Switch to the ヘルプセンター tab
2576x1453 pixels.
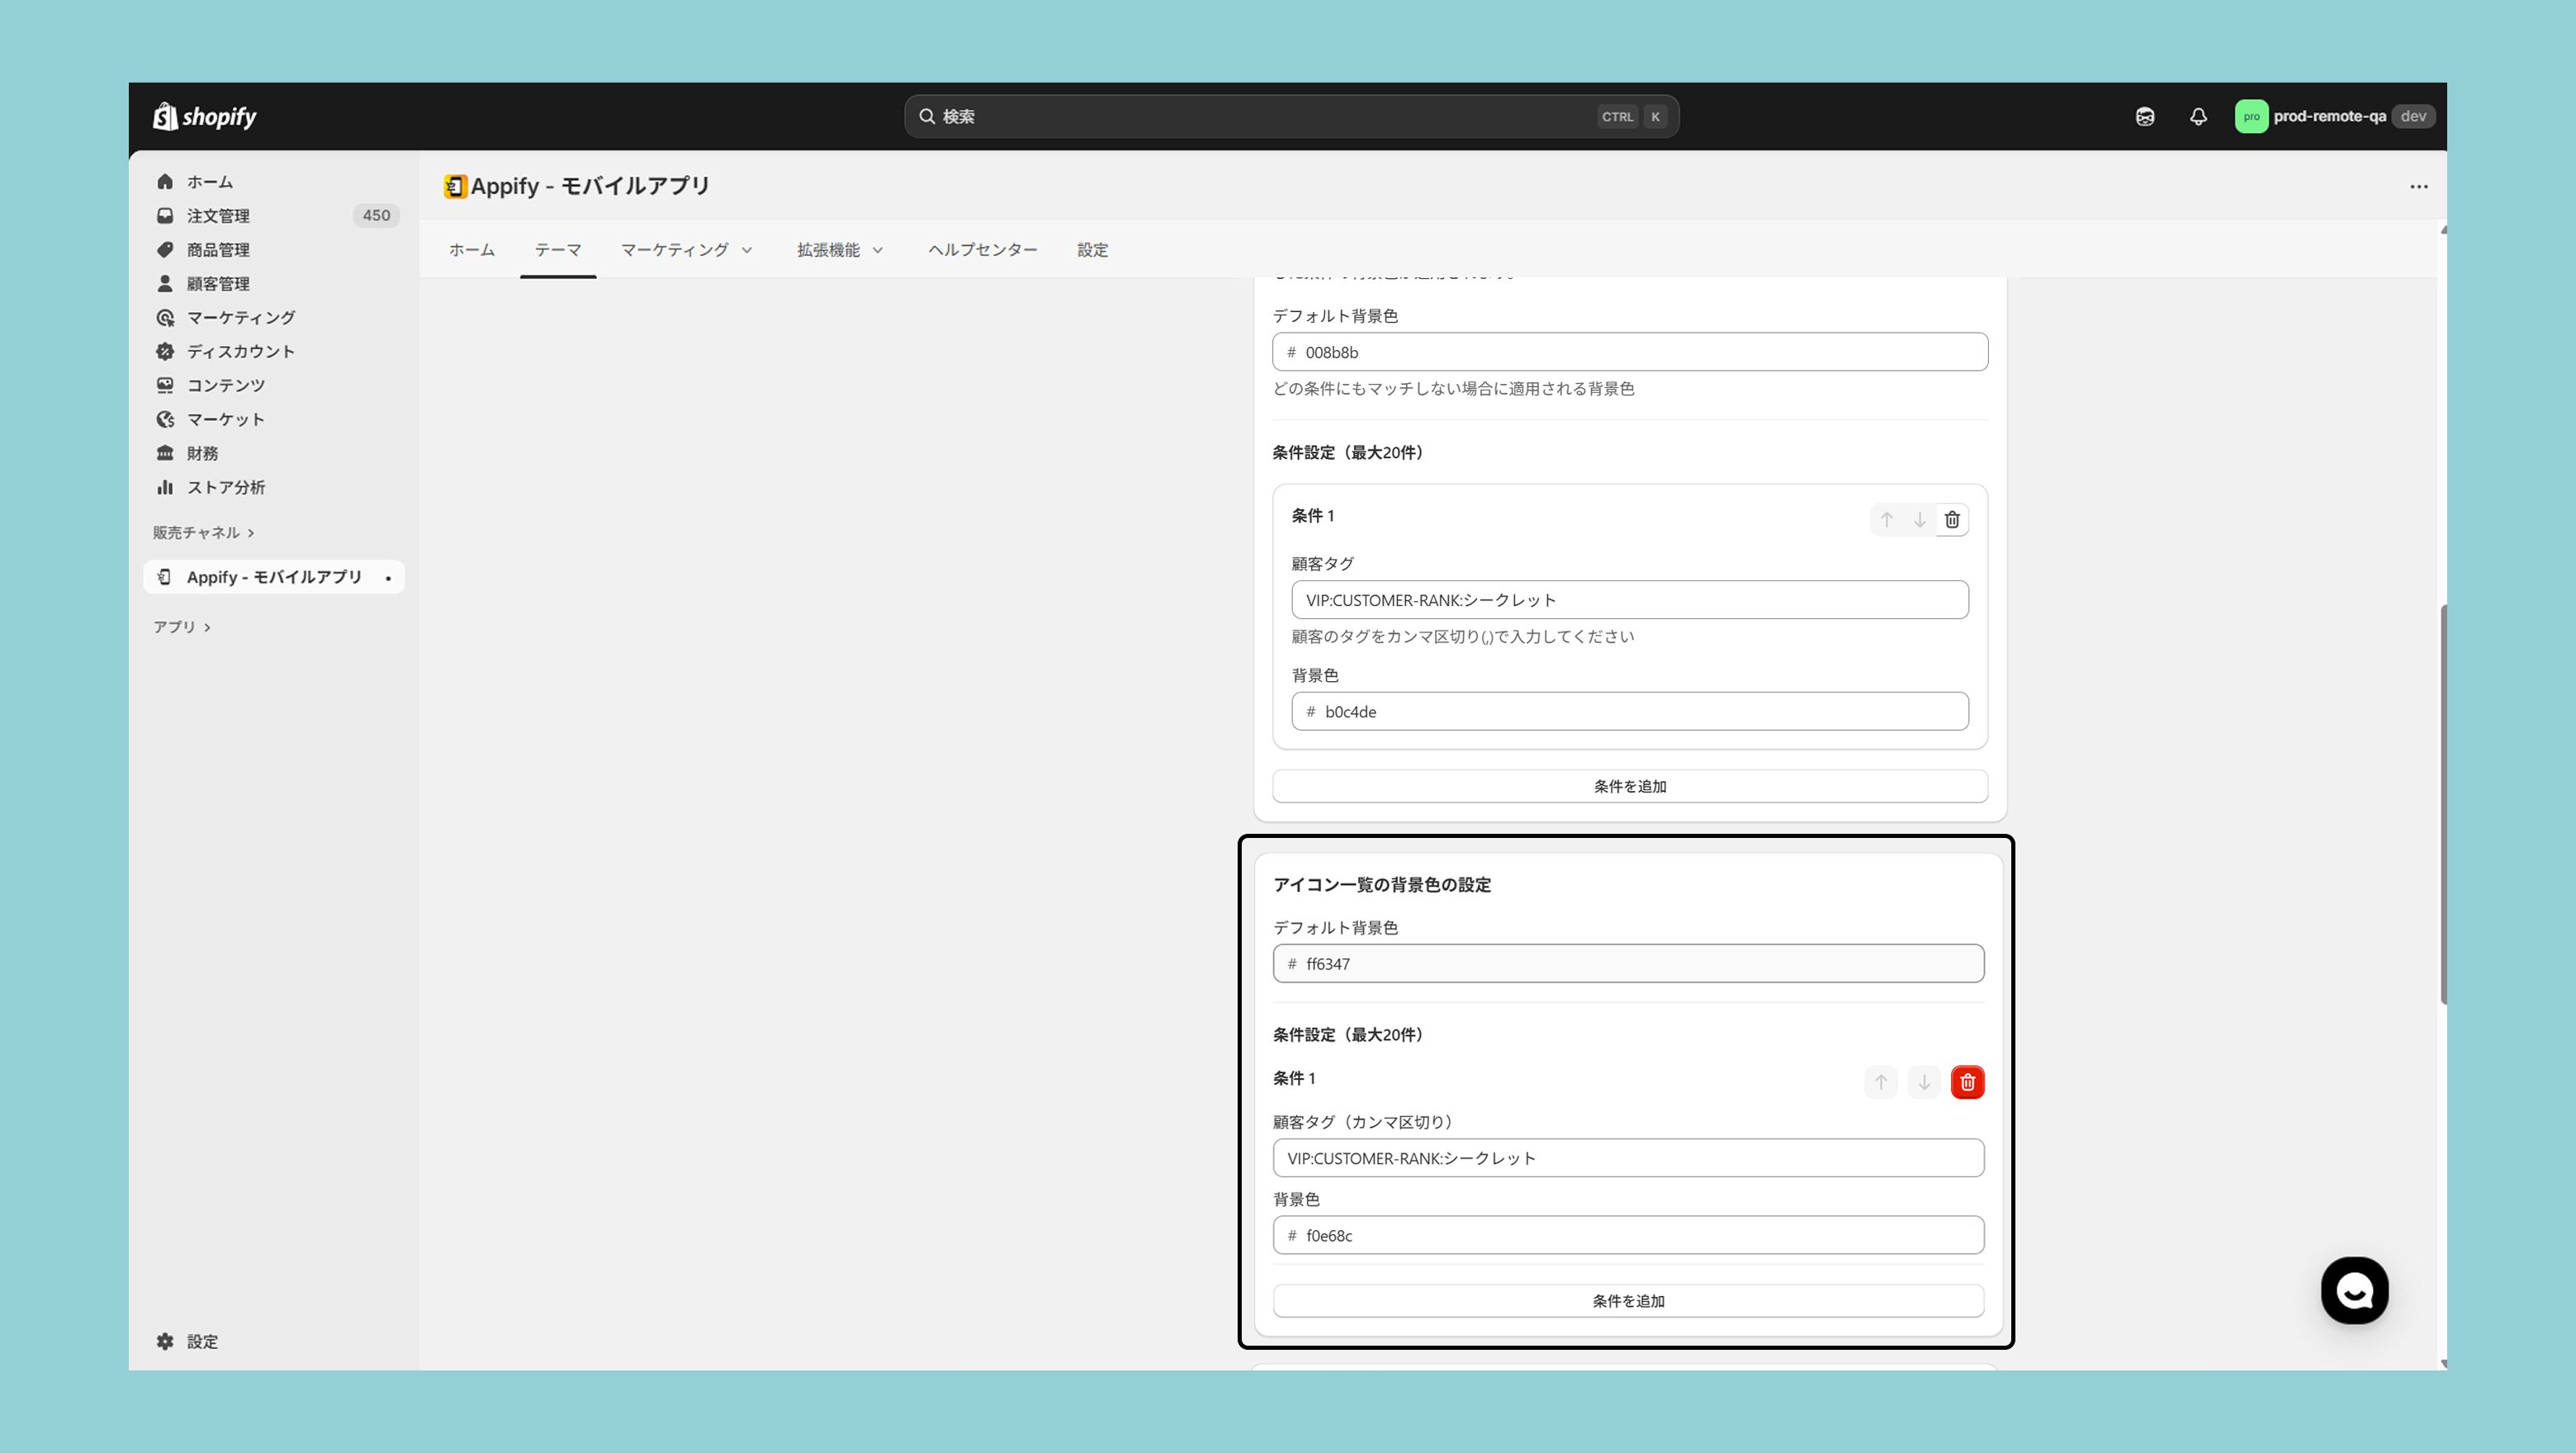coord(982,250)
